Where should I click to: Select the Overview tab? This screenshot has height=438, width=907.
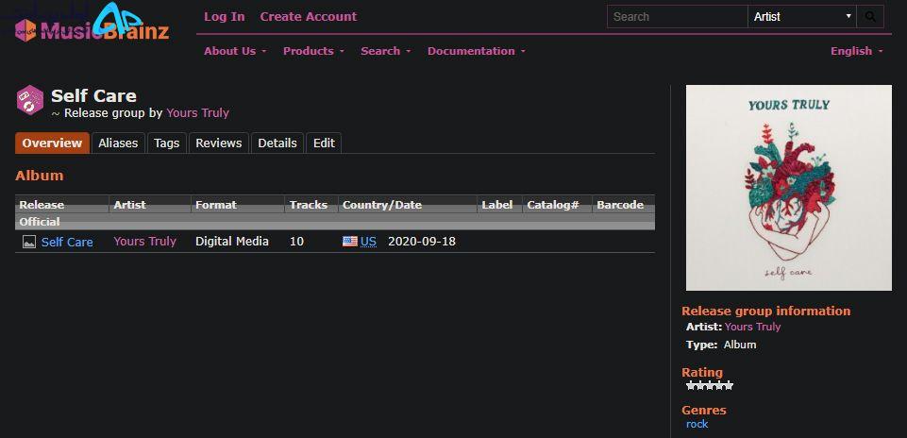(x=52, y=143)
